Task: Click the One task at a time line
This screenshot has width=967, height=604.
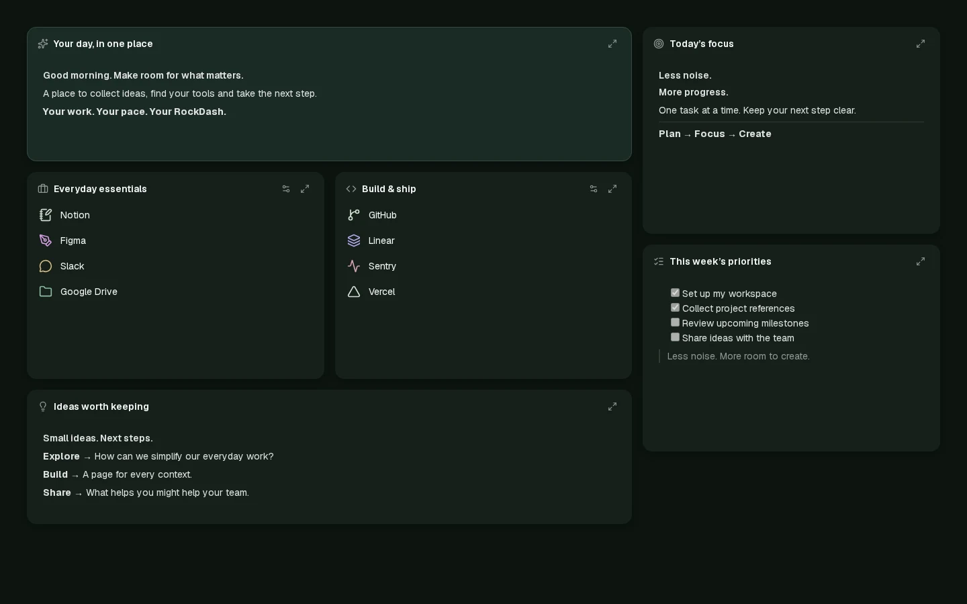Action: pyautogui.click(x=757, y=110)
